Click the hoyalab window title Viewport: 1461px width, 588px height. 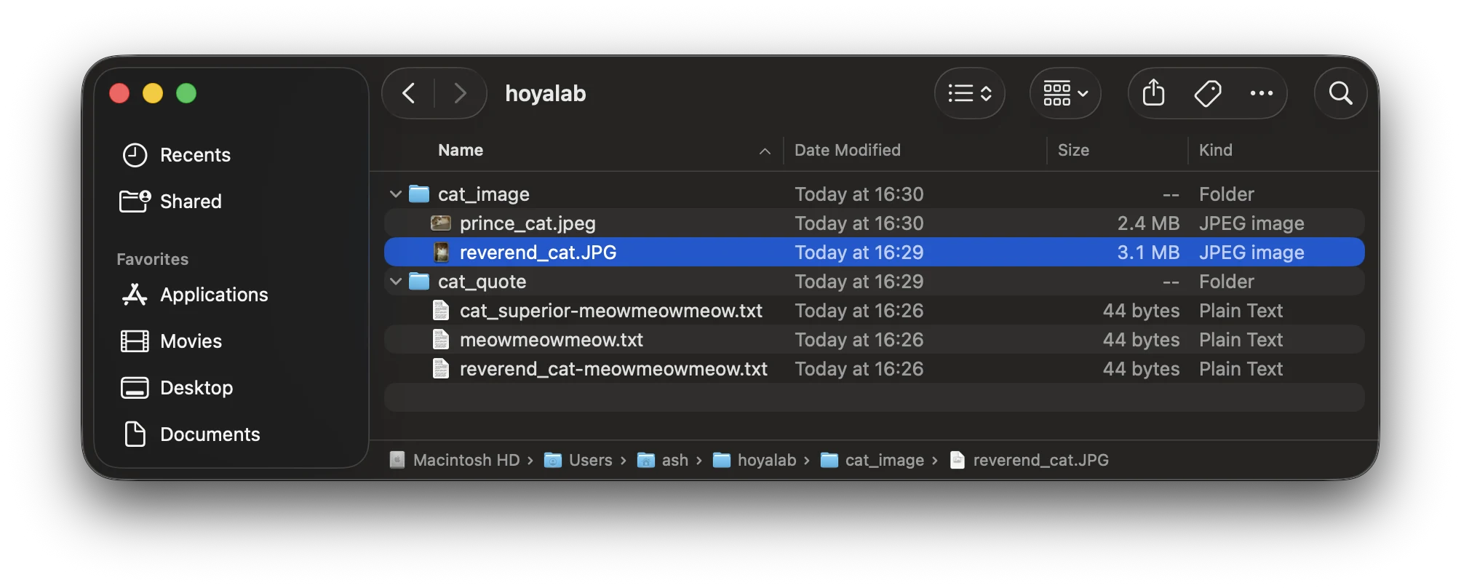click(x=546, y=93)
